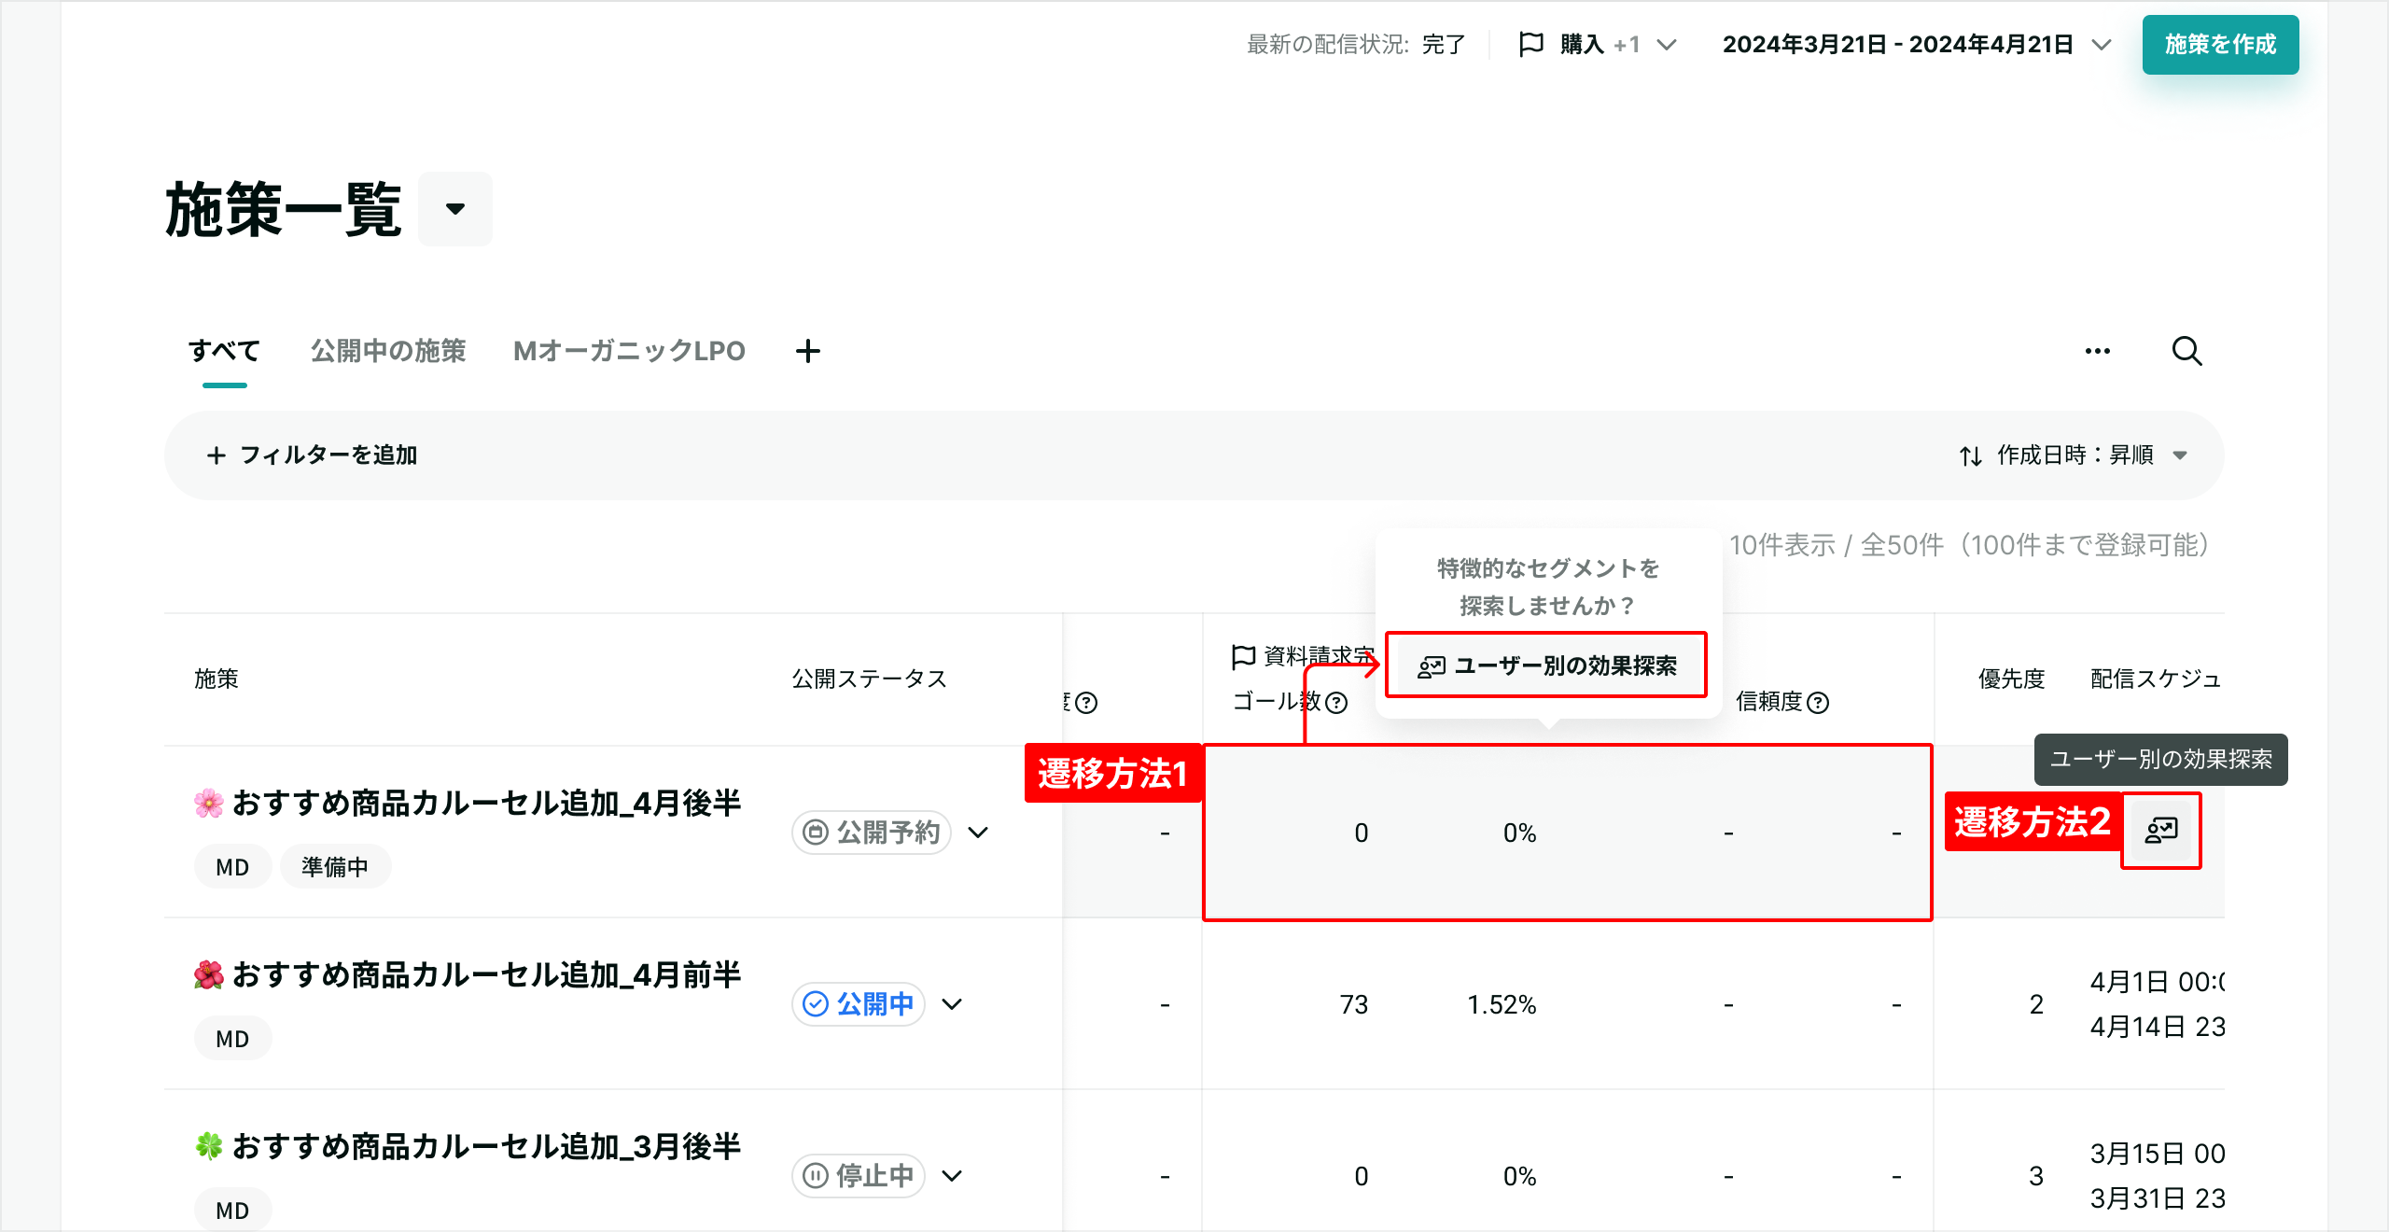Image resolution: width=2389 pixels, height=1232 pixels.
Task: Click the flag icon beside 資料請求完
Action: 1243,656
